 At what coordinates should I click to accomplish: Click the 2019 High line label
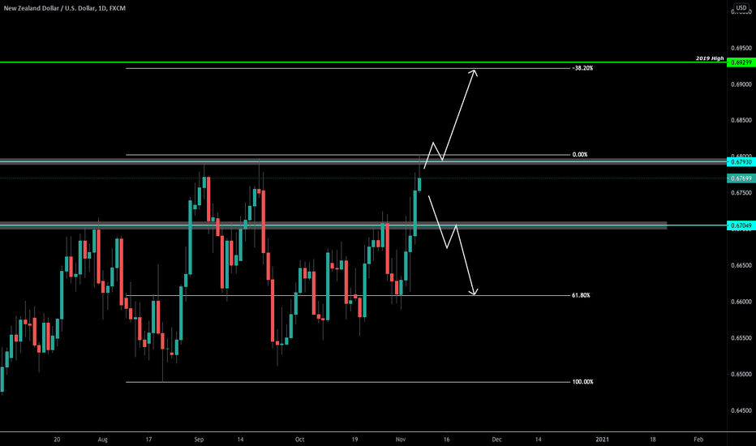point(710,58)
